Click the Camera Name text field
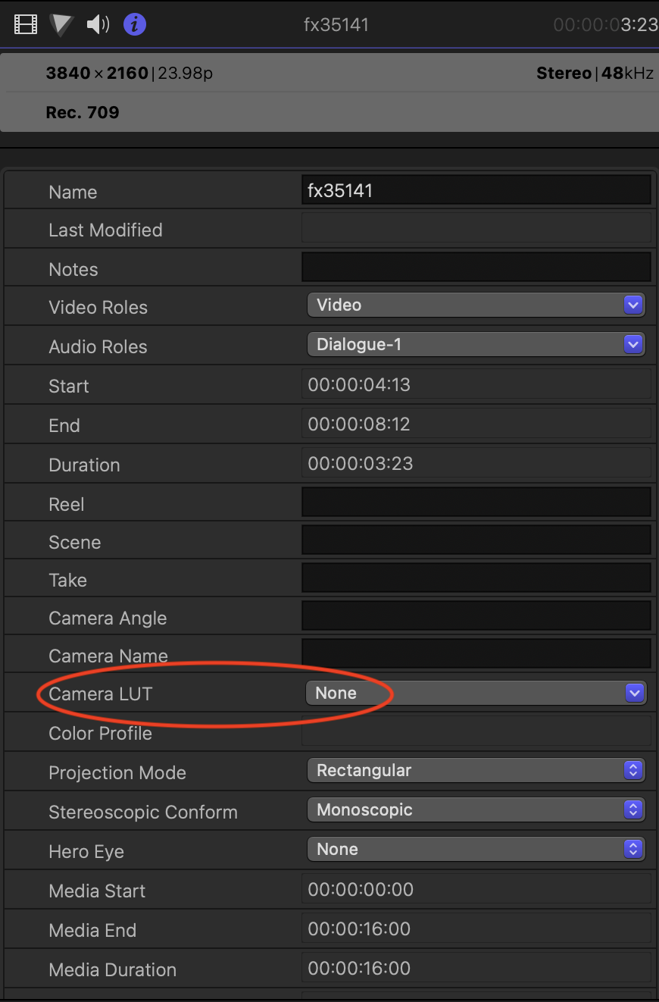The height and width of the screenshot is (1002, 659). point(476,654)
